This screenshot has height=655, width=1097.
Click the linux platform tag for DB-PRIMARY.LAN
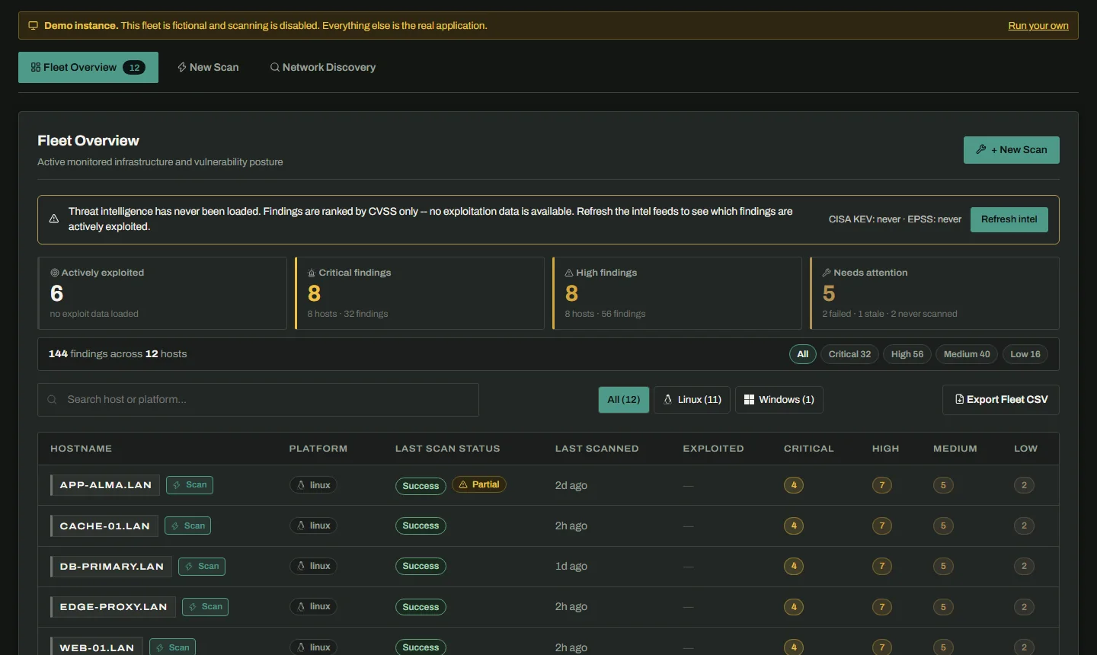[x=313, y=566]
